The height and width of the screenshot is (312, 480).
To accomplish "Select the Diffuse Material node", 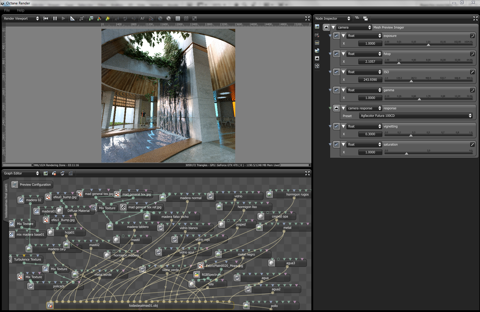I will point(75,211).
